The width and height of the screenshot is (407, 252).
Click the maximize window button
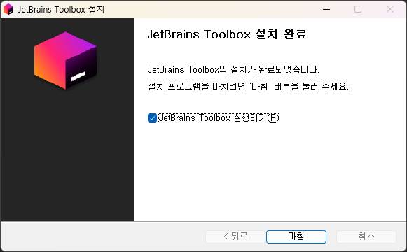[x=358, y=9]
